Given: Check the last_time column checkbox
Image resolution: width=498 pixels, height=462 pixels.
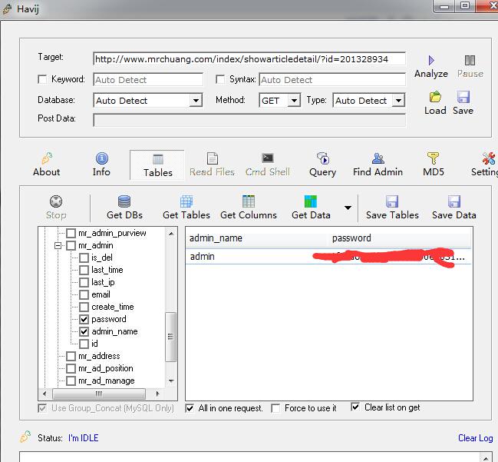Looking at the screenshot, I should 84,270.
